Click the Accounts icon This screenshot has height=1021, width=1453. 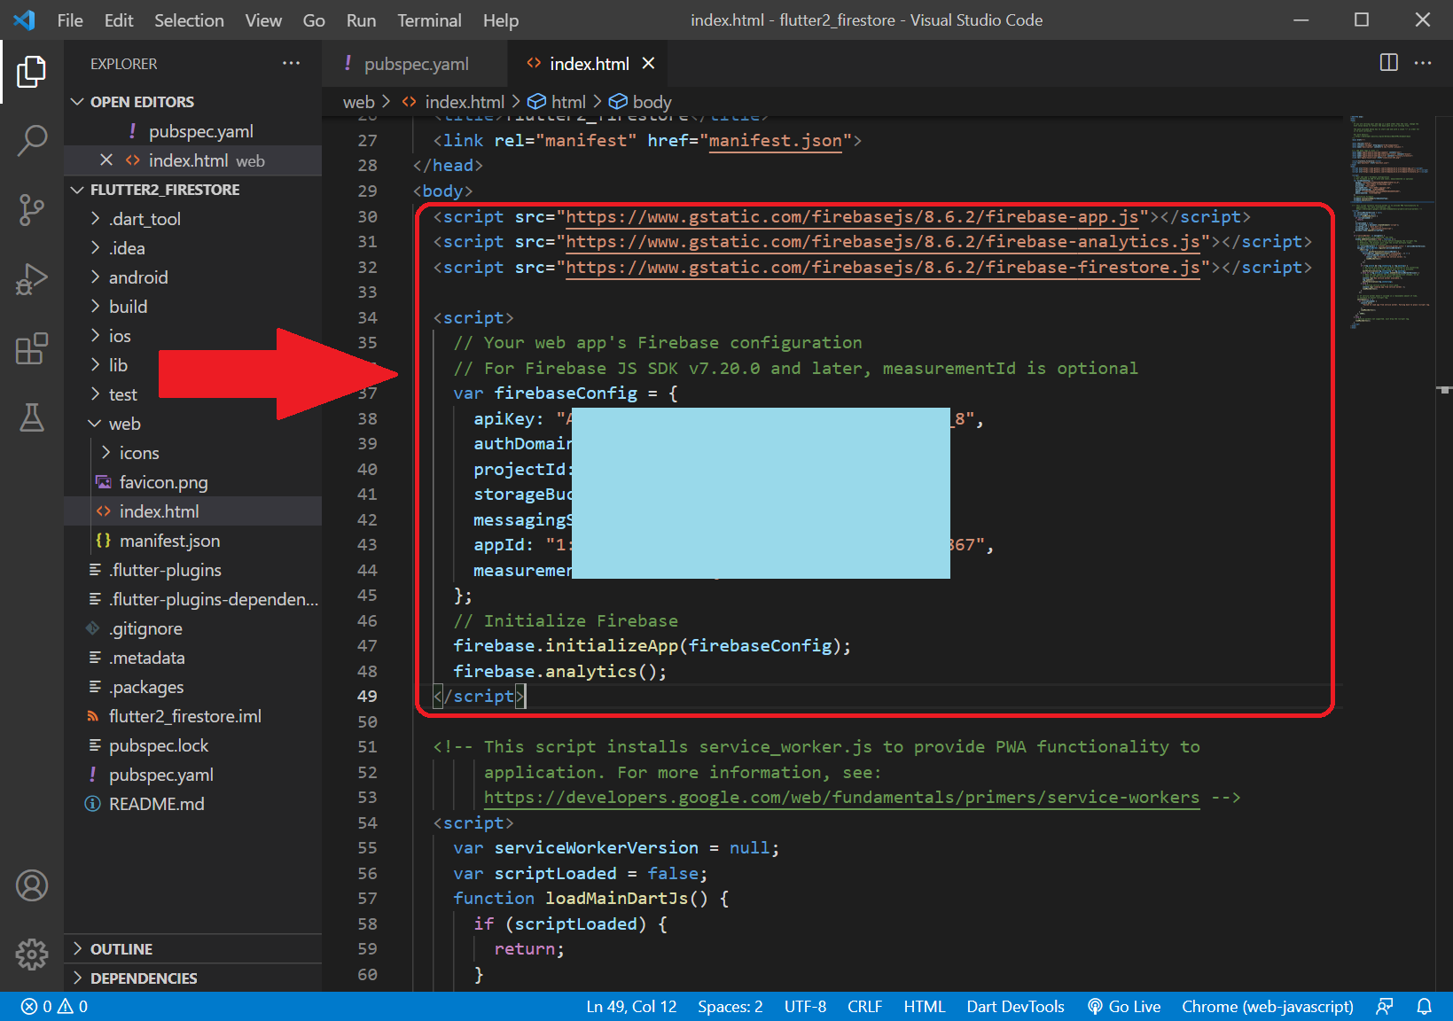[x=32, y=885]
